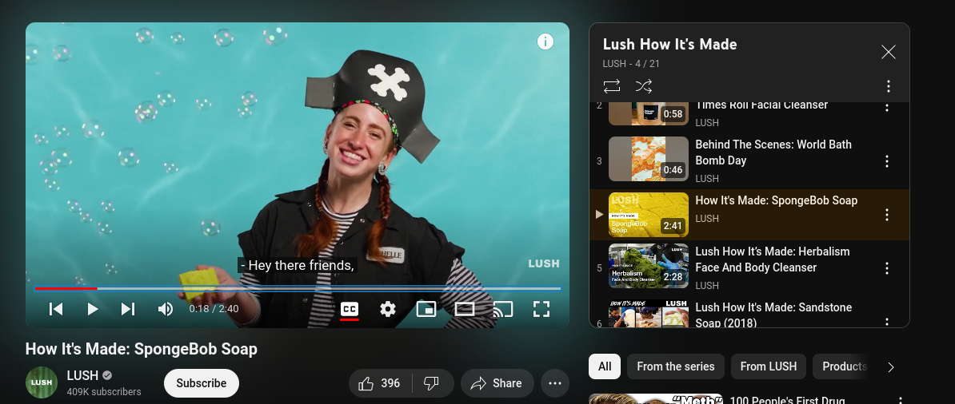Mute the video volume
The width and height of the screenshot is (955, 404).
[165, 309]
